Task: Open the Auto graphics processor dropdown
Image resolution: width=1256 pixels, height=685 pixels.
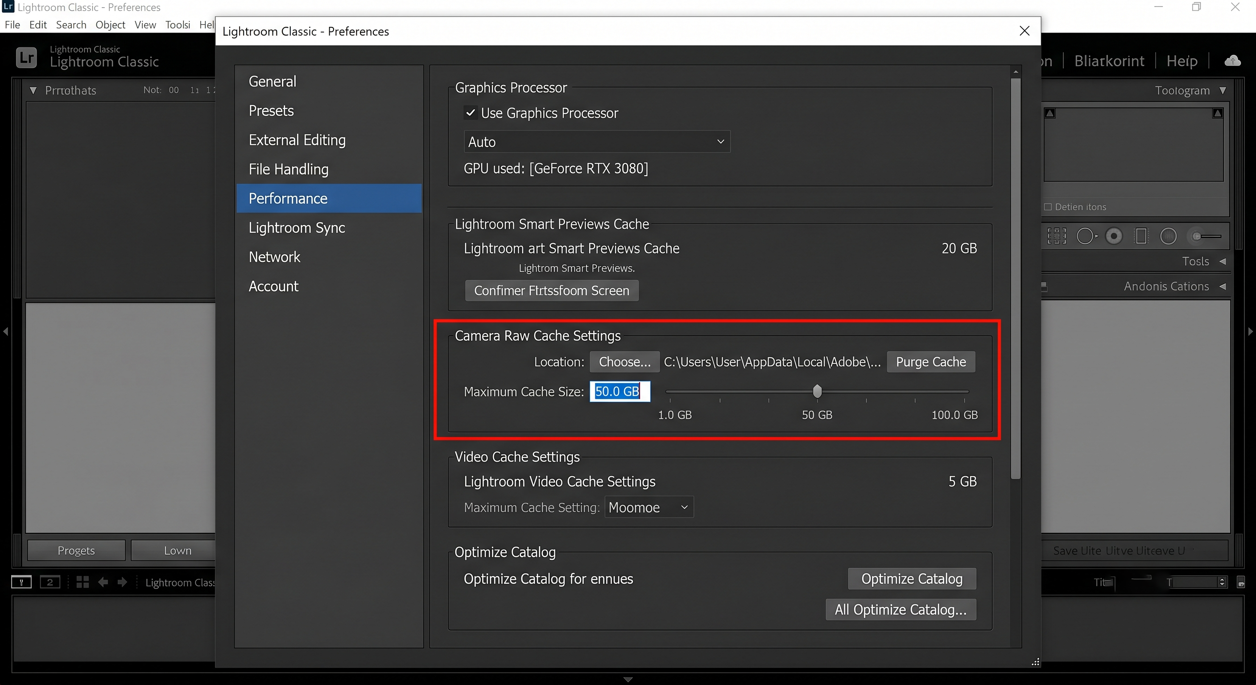Action: click(597, 142)
